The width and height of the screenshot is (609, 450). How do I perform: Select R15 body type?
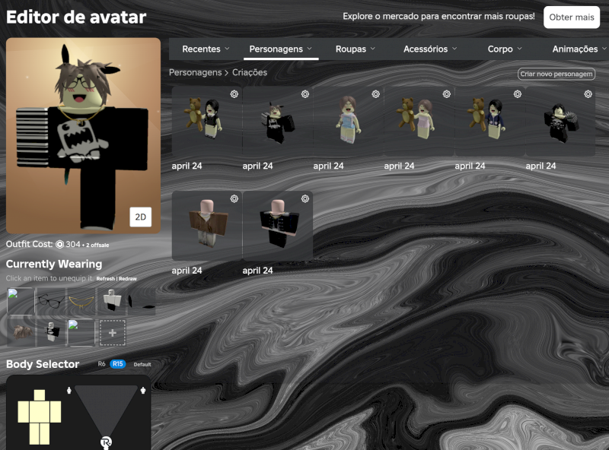(x=118, y=364)
